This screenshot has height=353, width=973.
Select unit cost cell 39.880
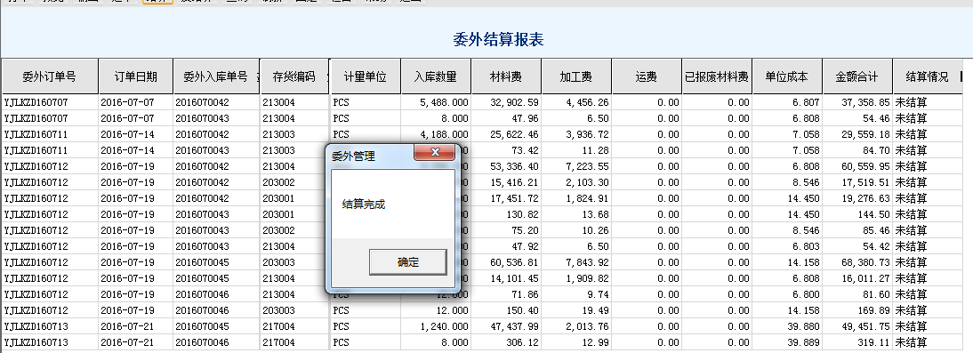(787, 327)
